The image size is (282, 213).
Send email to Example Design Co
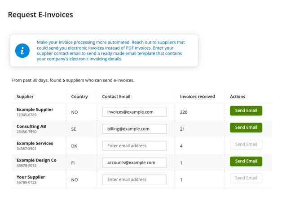[x=246, y=161]
